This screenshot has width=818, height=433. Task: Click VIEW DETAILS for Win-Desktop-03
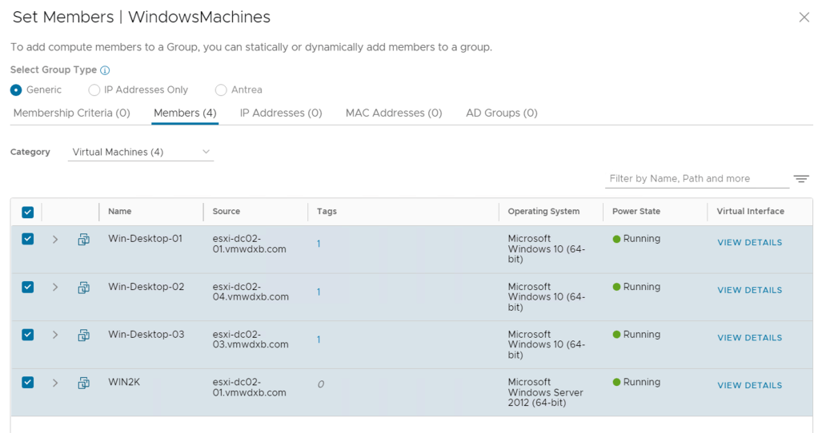[749, 338]
